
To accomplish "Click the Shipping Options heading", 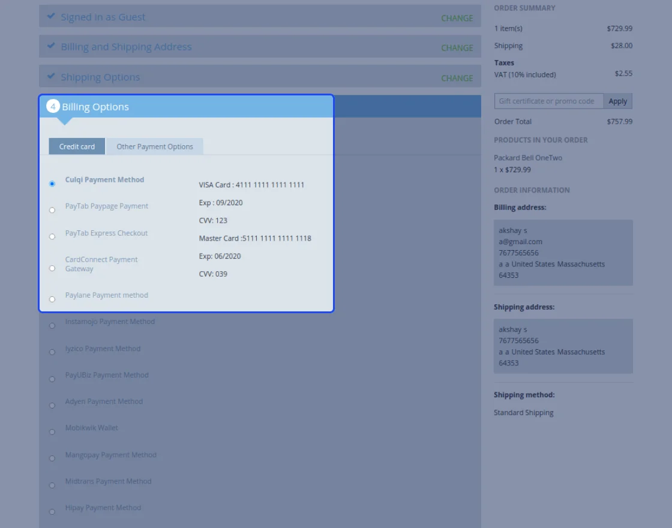I will click(x=100, y=77).
